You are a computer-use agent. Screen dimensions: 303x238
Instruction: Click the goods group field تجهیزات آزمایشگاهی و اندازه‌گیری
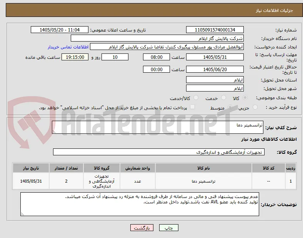pyautogui.click(x=159, y=152)
